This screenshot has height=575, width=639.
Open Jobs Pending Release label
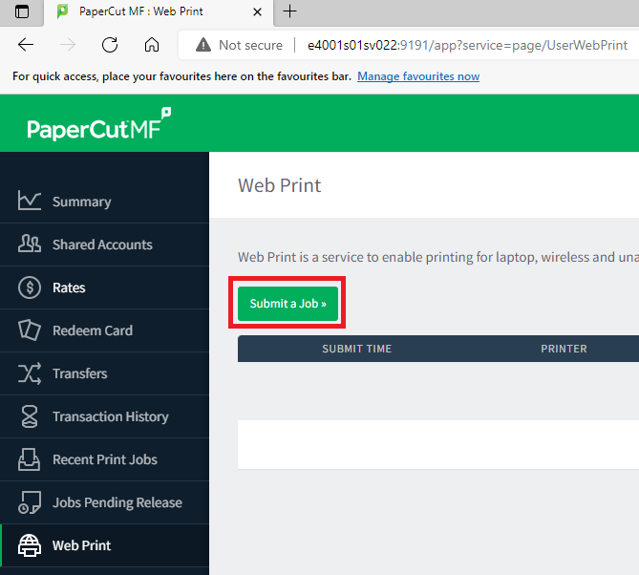(117, 502)
